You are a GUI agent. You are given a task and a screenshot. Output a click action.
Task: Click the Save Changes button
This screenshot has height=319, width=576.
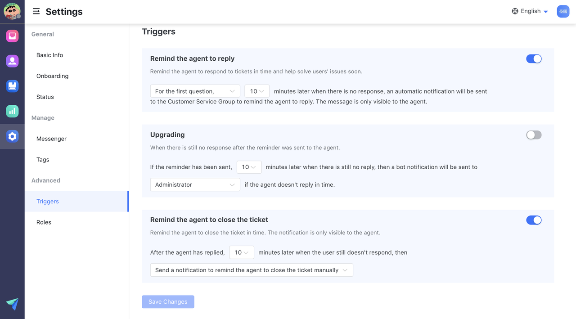tap(168, 302)
